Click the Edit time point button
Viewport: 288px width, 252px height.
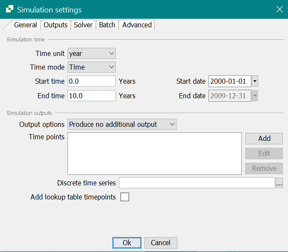tap(264, 153)
